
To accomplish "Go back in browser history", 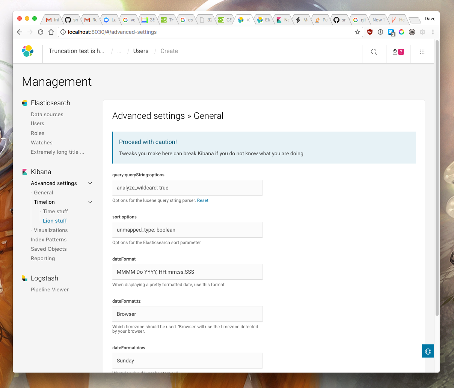I will pos(20,32).
